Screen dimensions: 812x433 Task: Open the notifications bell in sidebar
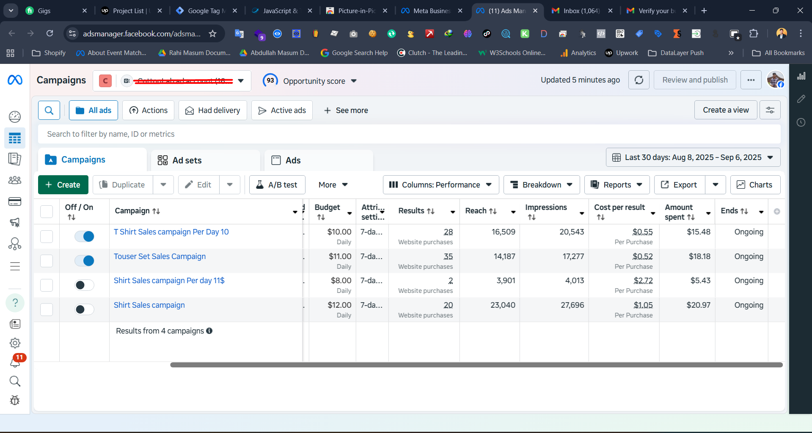(x=15, y=362)
